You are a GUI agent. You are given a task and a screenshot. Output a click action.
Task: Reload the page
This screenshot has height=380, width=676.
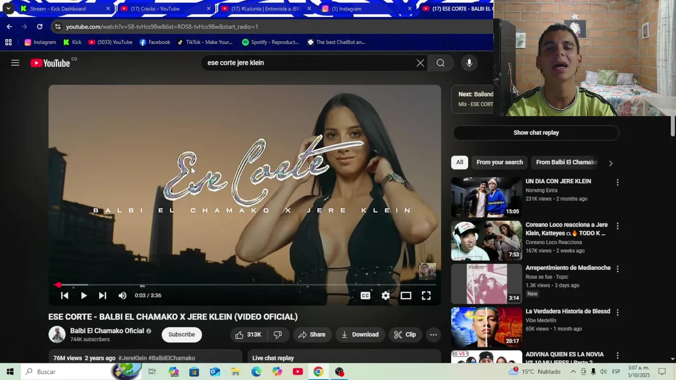tap(40, 26)
